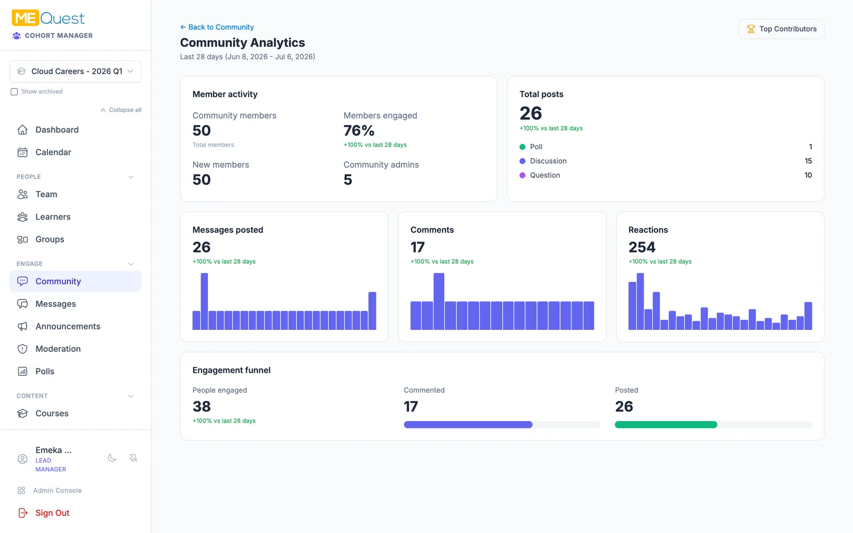Click the Courses graduation cap icon
The image size is (853, 533).
tap(22, 414)
